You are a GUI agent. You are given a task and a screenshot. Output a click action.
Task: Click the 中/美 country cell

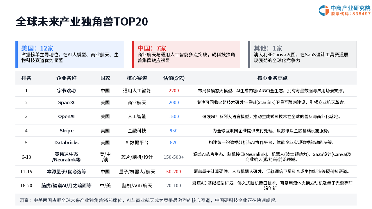point(105,185)
